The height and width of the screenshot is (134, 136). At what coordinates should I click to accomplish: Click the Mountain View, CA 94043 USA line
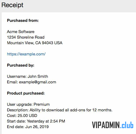pyautogui.click(x=35, y=43)
